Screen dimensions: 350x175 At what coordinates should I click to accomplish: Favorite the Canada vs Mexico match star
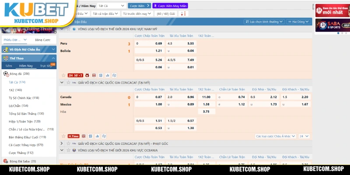(63, 136)
